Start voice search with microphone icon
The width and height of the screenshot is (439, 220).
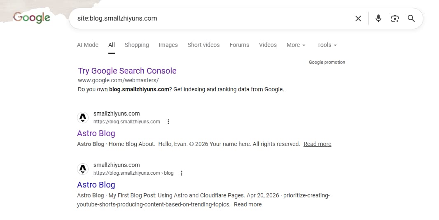[378, 19]
